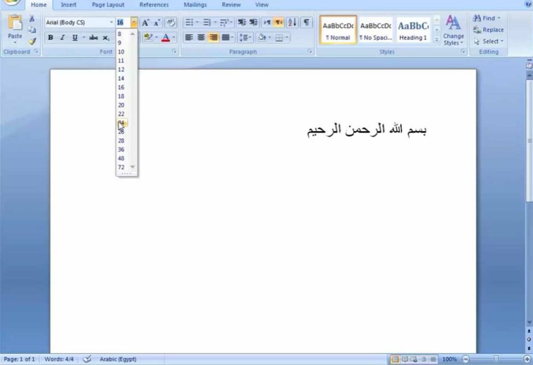Image resolution: width=533 pixels, height=365 pixels.
Task: Toggle Center alignment
Action: tap(201, 38)
